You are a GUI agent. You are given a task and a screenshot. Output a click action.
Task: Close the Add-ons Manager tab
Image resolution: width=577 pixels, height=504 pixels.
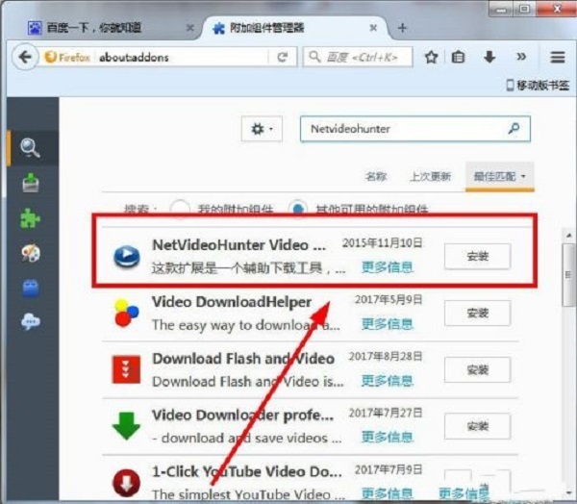[x=373, y=28]
